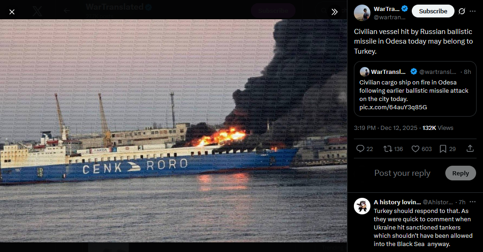This screenshot has height=252, width=483.
Task: Focus the 'Post your reply' field
Action: tap(402, 173)
